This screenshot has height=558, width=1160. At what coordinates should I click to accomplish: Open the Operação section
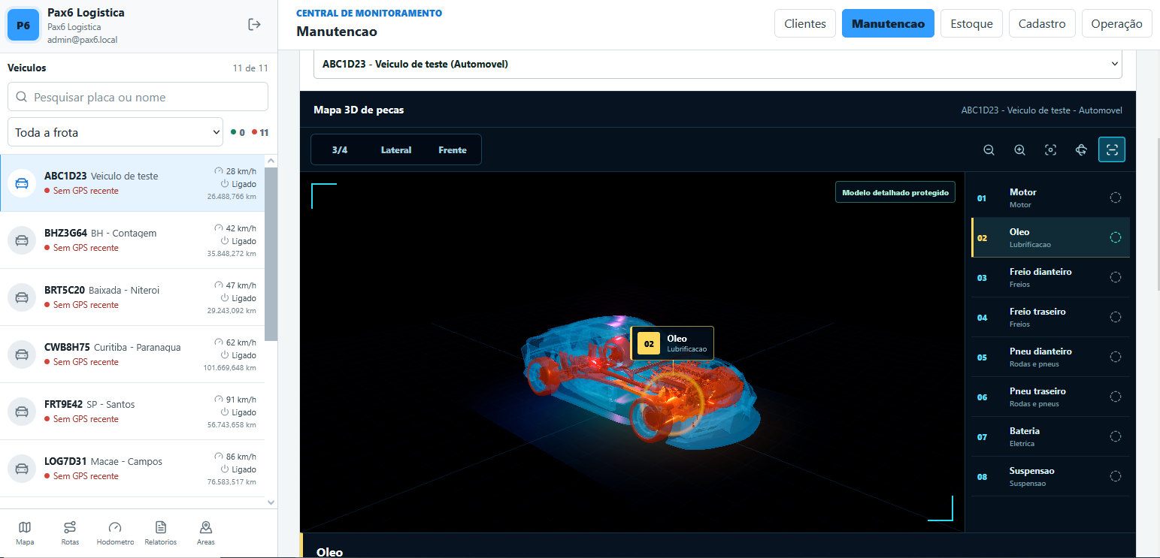tap(1117, 23)
